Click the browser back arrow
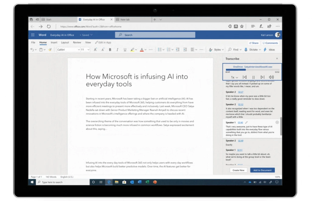The height and width of the screenshot is (201, 312). point(32,26)
